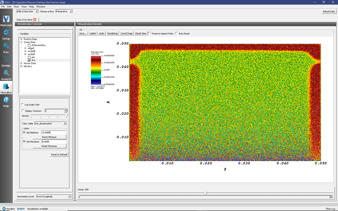Screen dimensions: 338x211
Task: Open the Design sidebar icon
Action: (x=6, y=59)
